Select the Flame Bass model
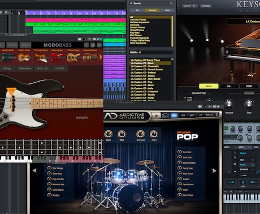The height and width of the screenshot is (214, 260). tap(73, 56)
